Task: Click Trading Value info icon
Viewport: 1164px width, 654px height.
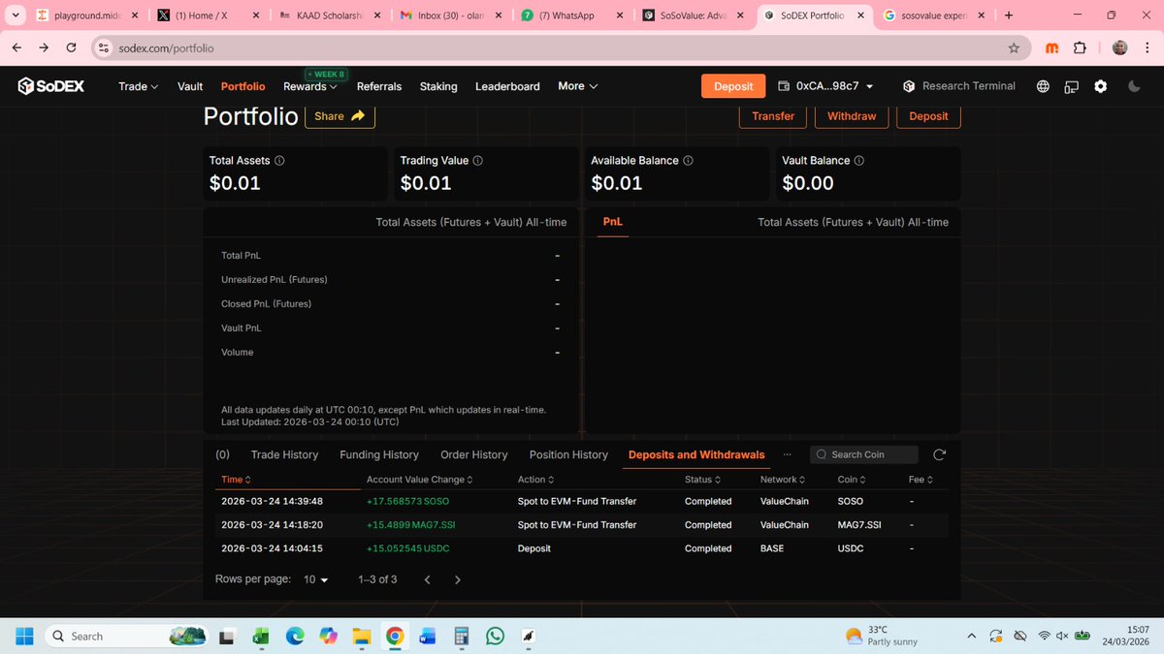Action: click(477, 161)
